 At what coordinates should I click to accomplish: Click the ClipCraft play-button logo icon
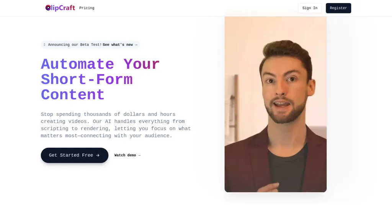(48, 8)
